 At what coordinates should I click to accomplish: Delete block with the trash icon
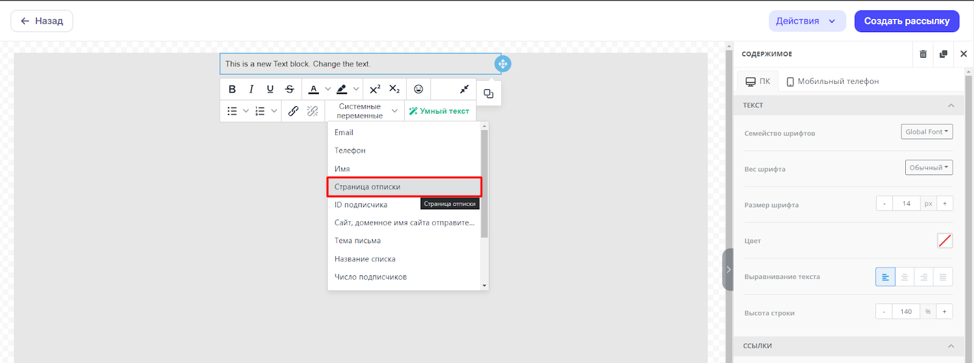tap(923, 54)
